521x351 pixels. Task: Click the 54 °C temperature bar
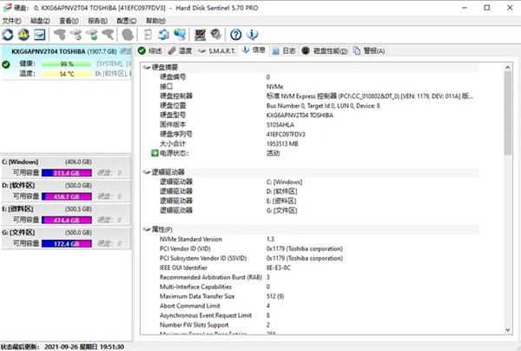tap(67, 74)
